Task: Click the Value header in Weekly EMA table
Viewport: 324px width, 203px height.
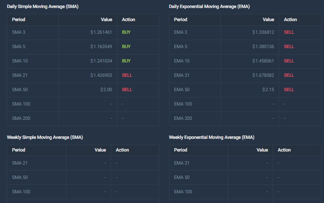Action: tap(262, 150)
